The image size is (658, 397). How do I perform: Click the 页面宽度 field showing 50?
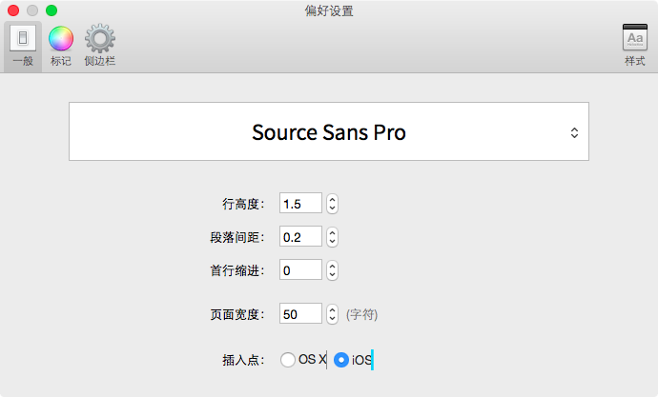click(x=300, y=313)
